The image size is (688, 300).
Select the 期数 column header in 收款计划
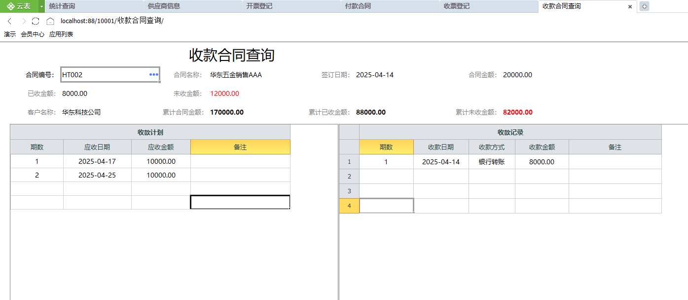click(37, 147)
